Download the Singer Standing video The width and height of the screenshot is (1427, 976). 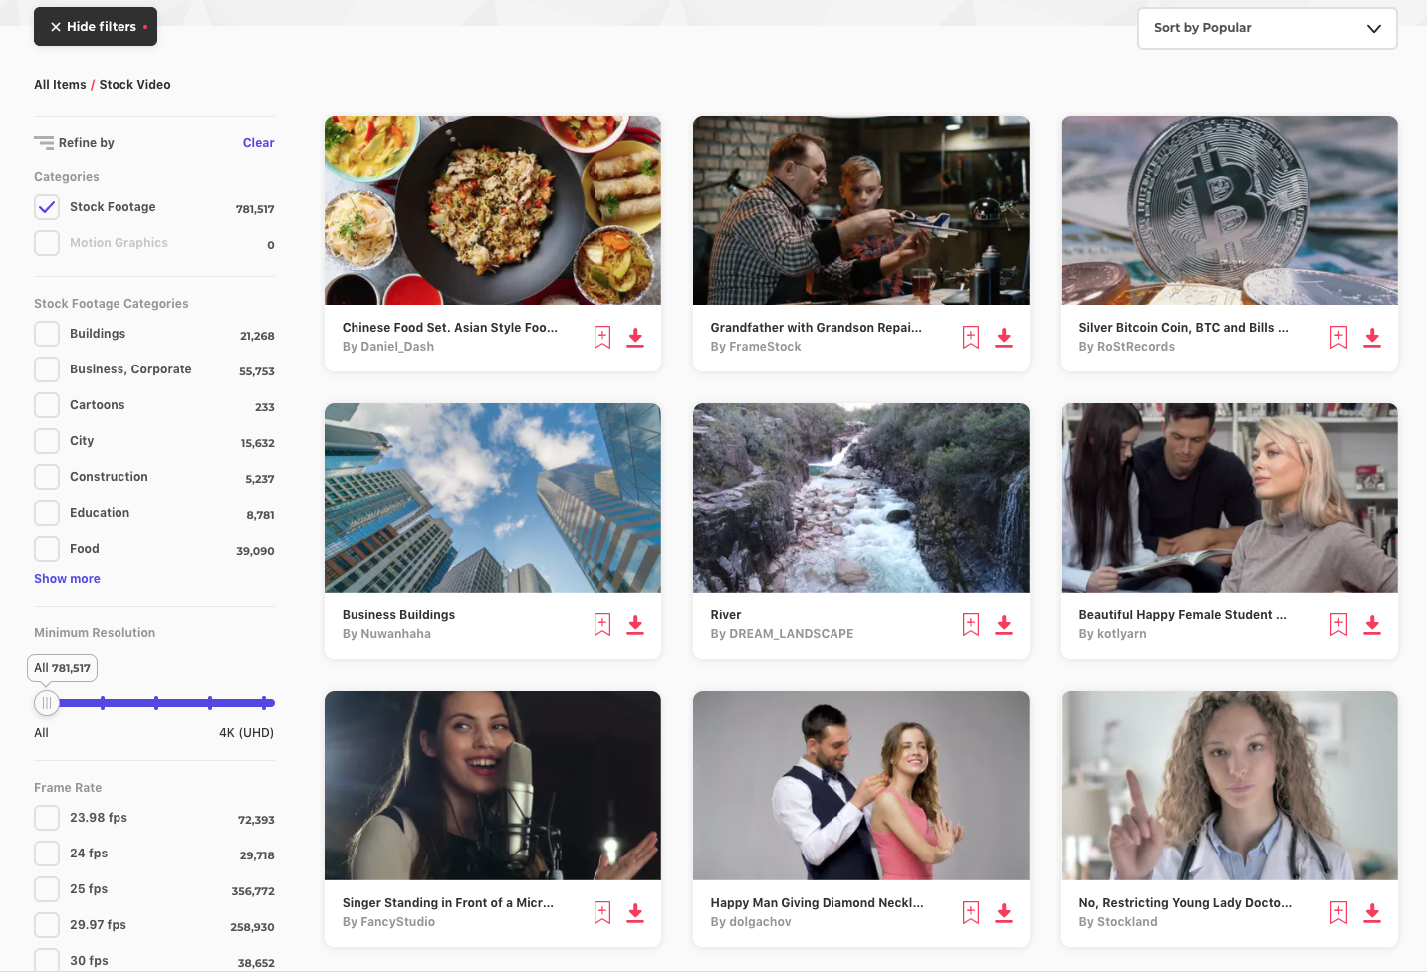[635, 912]
